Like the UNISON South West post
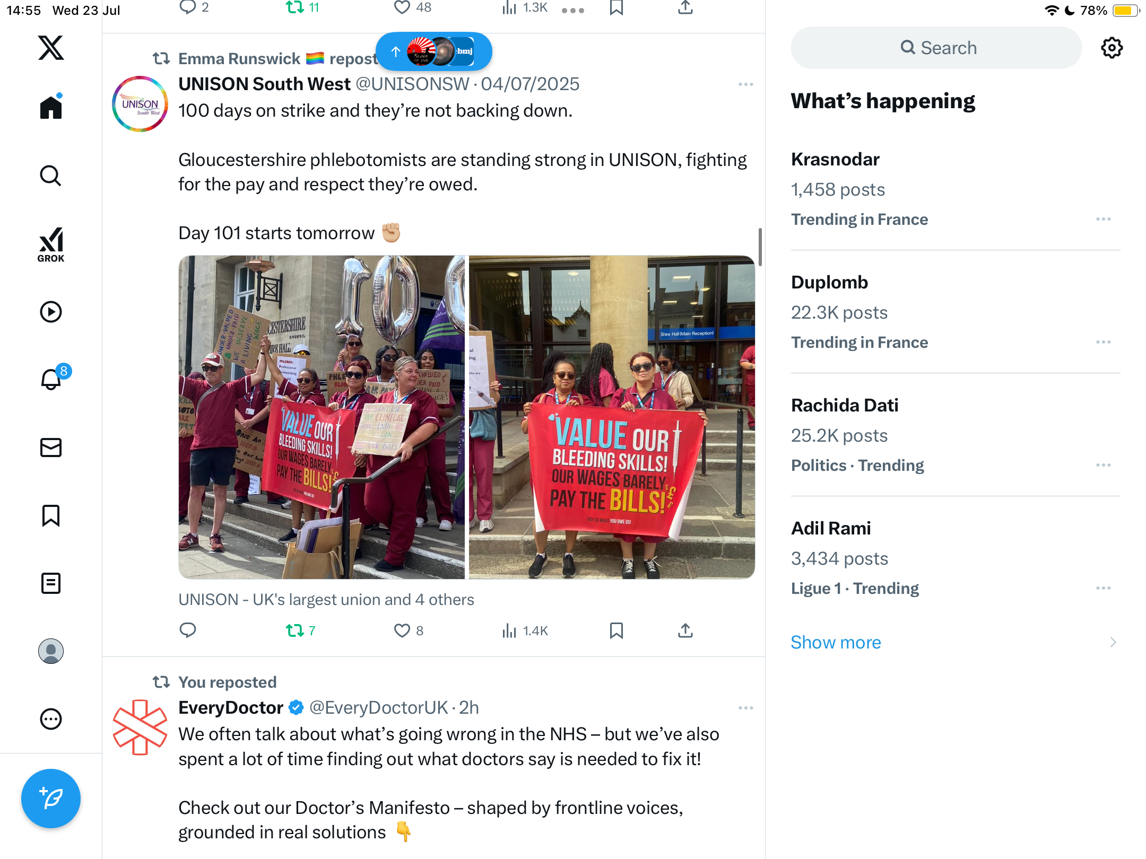 coord(402,630)
